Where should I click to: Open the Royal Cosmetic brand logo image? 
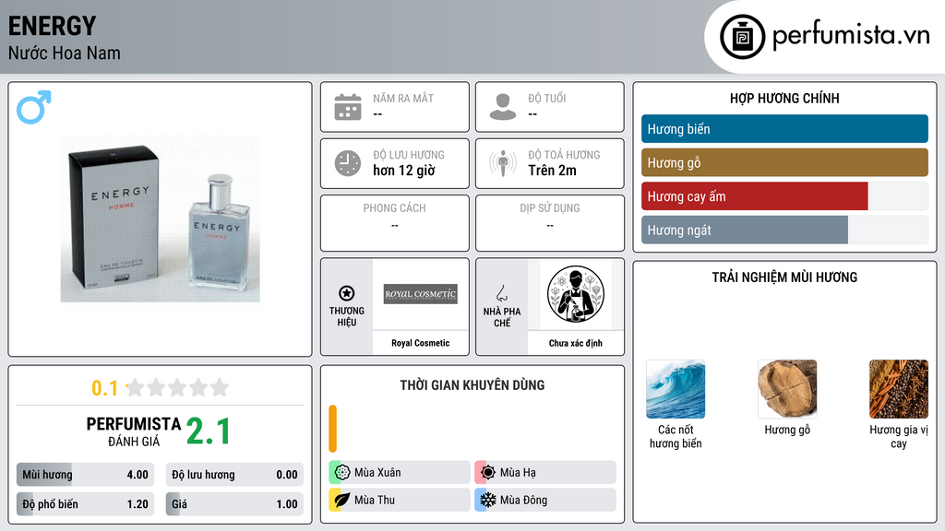(421, 294)
